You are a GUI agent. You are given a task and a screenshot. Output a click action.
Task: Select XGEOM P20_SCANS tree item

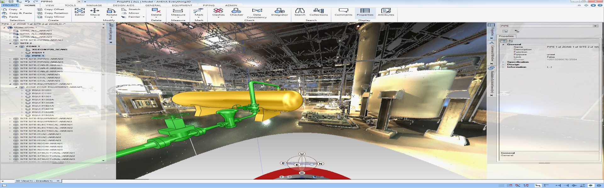49,50
